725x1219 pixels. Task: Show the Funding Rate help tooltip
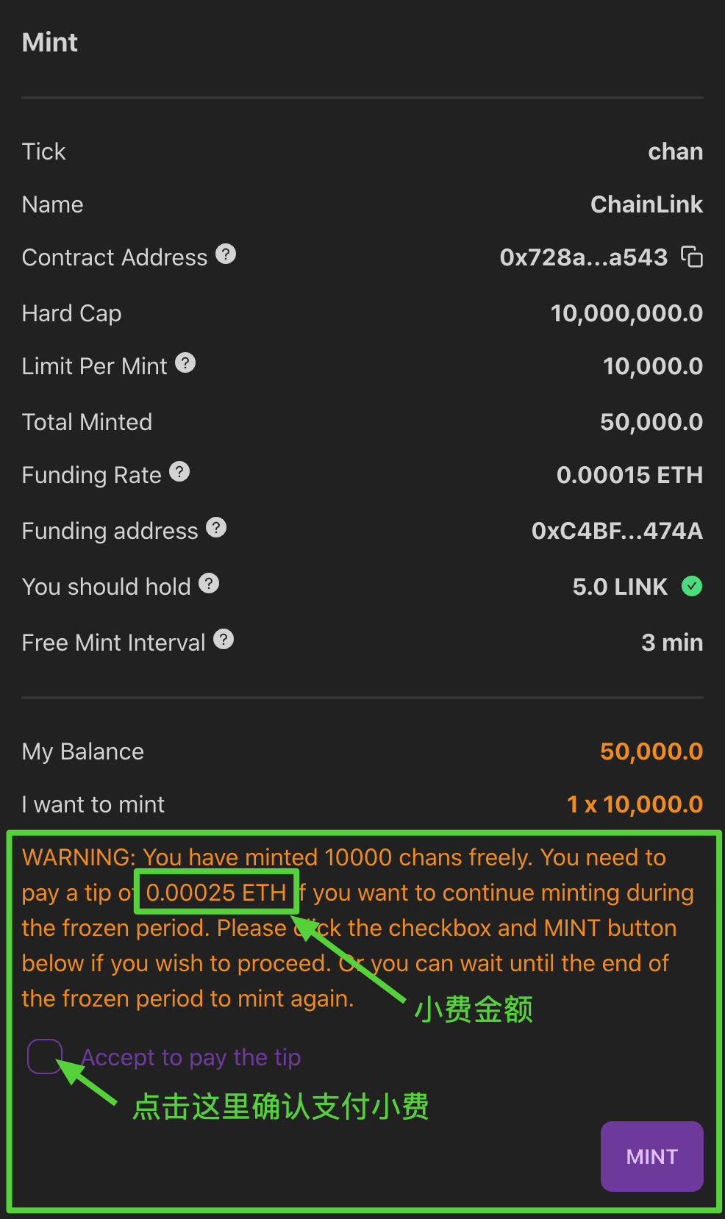tap(179, 472)
